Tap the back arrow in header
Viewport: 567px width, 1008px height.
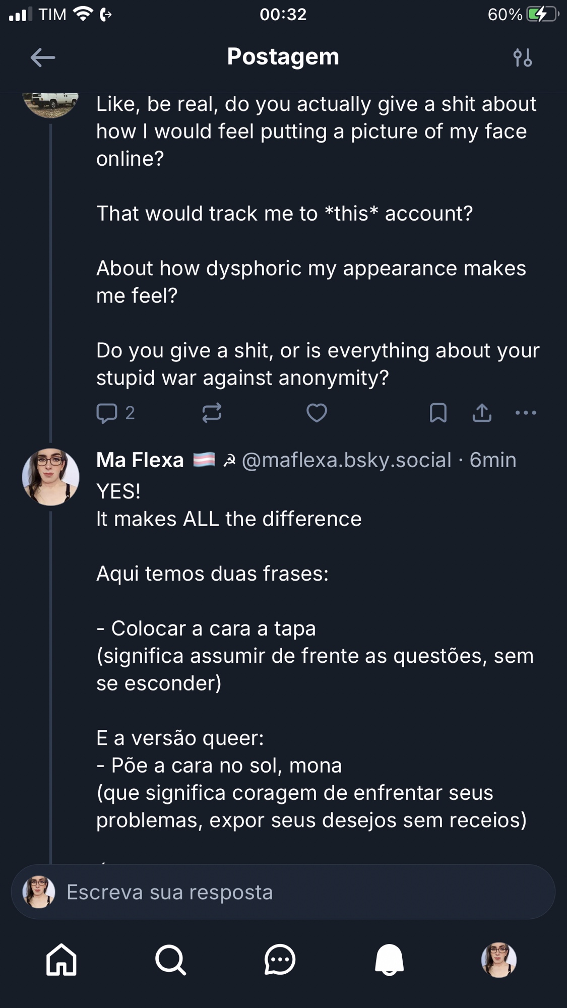(x=43, y=57)
